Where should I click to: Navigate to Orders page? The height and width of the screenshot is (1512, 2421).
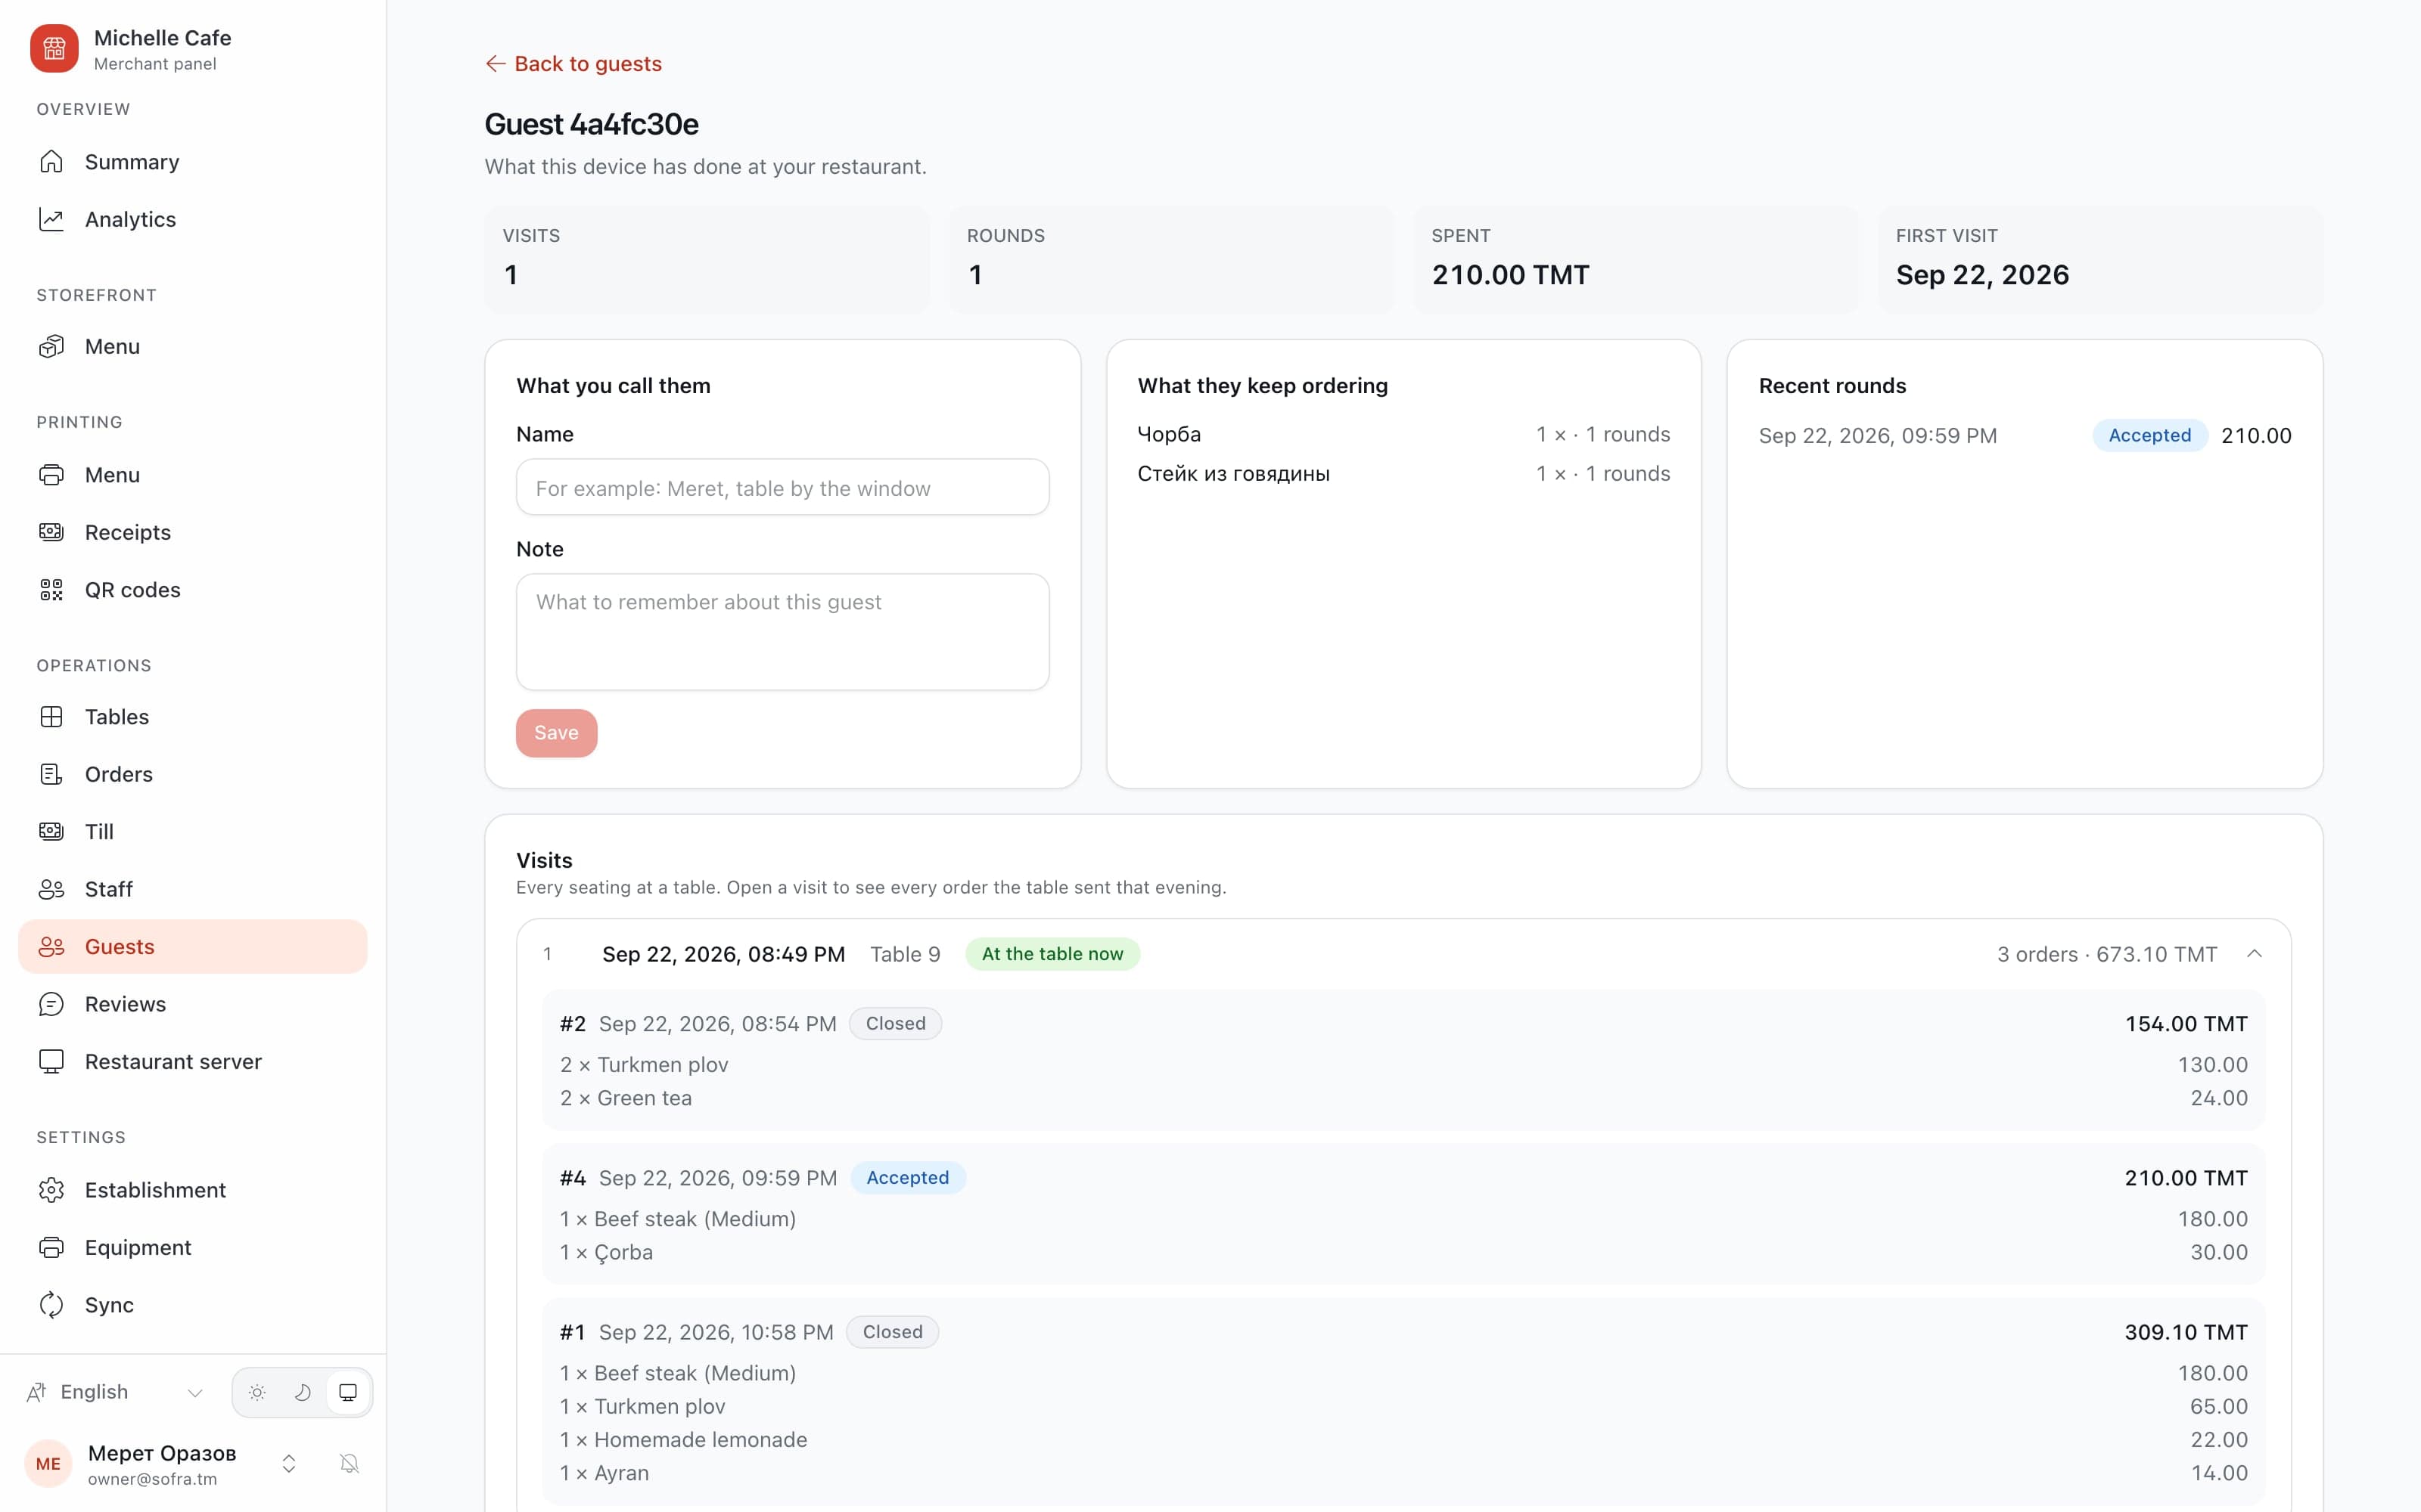click(193, 774)
